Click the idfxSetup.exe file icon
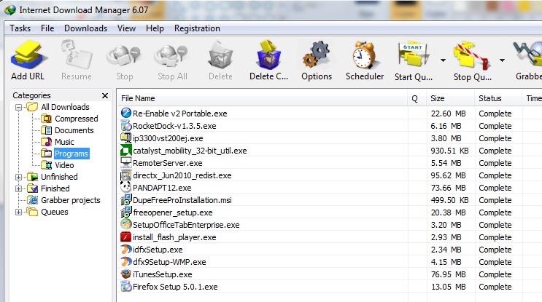 (x=125, y=249)
